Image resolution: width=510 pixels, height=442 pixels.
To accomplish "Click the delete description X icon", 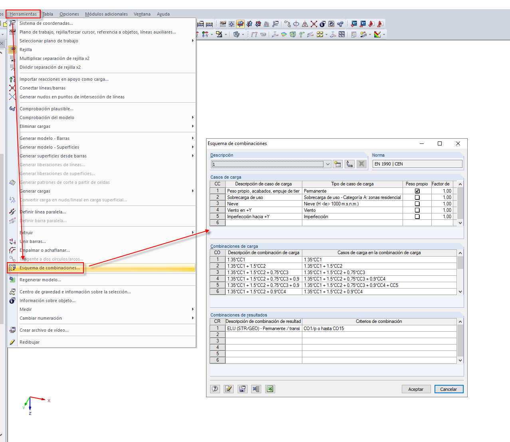I will click(x=361, y=164).
